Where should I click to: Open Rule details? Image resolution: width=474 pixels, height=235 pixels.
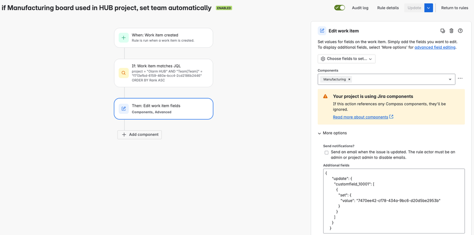[388, 8]
